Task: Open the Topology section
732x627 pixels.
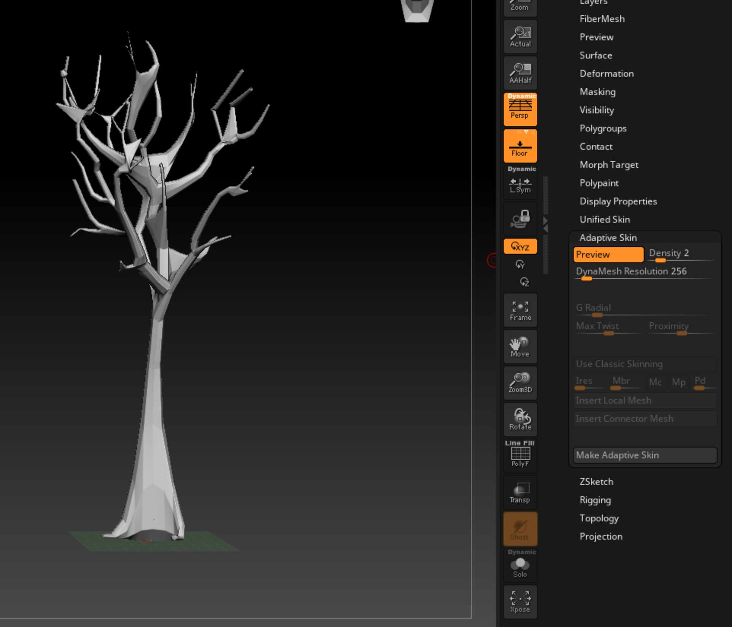Action: [599, 518]
